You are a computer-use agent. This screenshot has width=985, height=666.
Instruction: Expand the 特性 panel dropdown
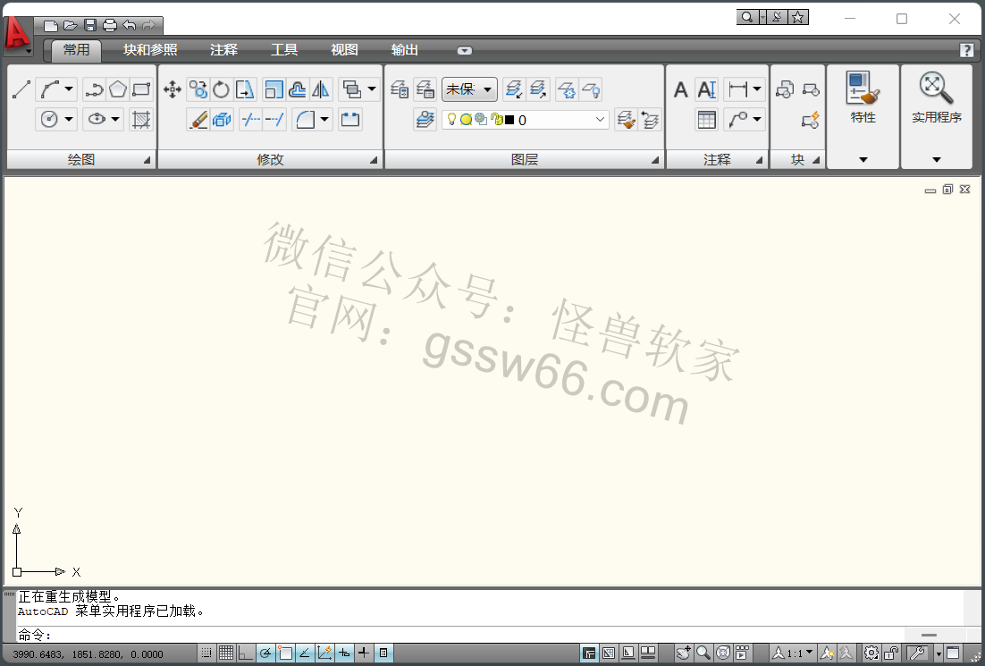point(863,159)
